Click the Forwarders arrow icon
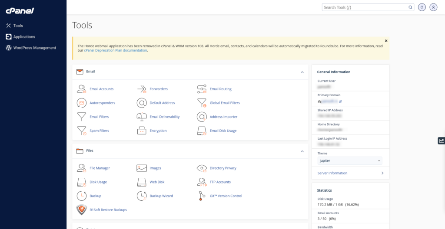The height and width of the screenshot is (229, 445). tap(142, 89)
